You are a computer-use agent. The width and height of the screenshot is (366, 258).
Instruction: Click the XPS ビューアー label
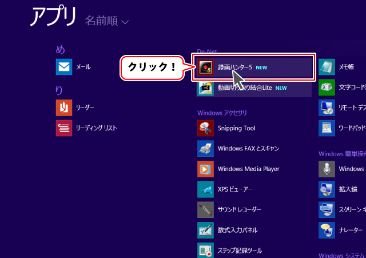click(235, 189)
